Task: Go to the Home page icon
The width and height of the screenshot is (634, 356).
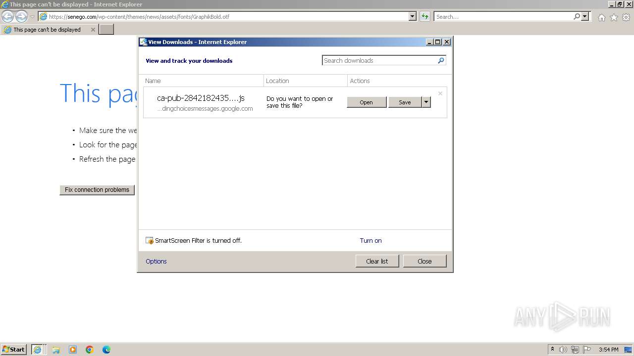Action: click(601, 17)
